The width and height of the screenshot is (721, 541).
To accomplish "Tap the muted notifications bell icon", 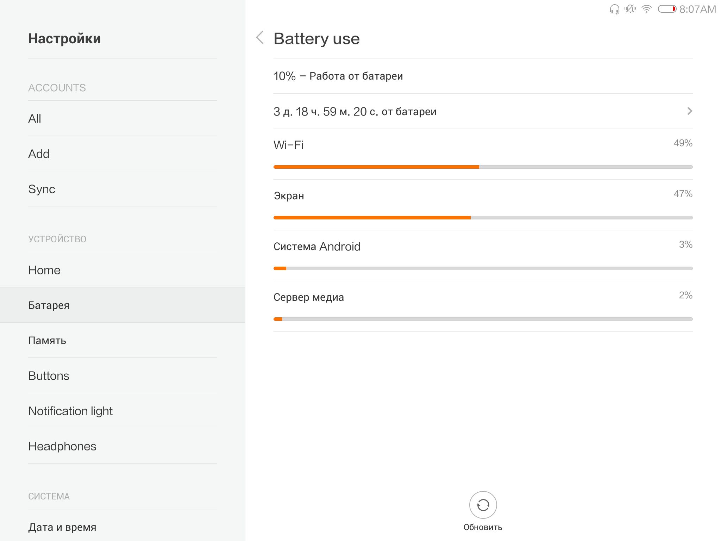I will tap(630, 9).
